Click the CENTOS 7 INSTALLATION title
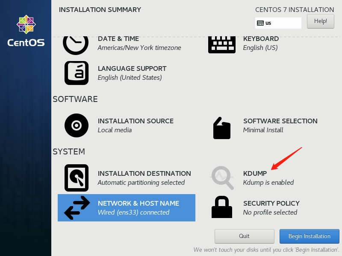Screen dimensions: 342x256 (295, 10)
